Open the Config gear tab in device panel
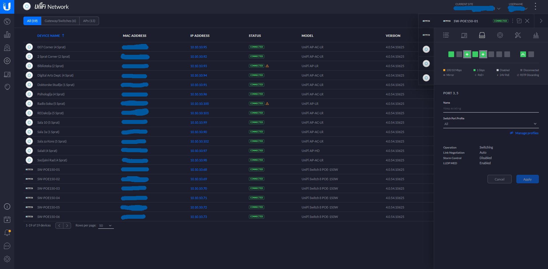This screenshot has height=269, width=548. [x=500, y=35]
